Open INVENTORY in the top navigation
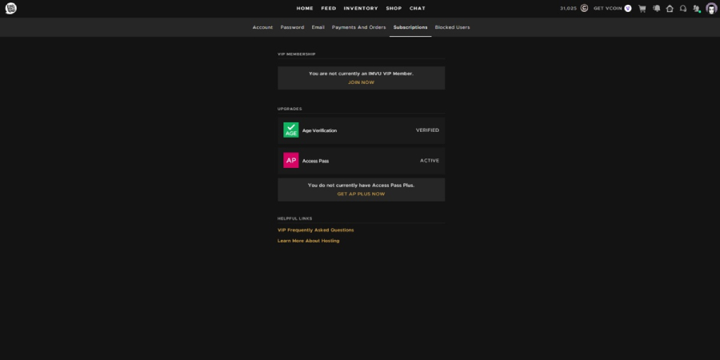This screenshot has width=720, height=360. coord(361,8)
